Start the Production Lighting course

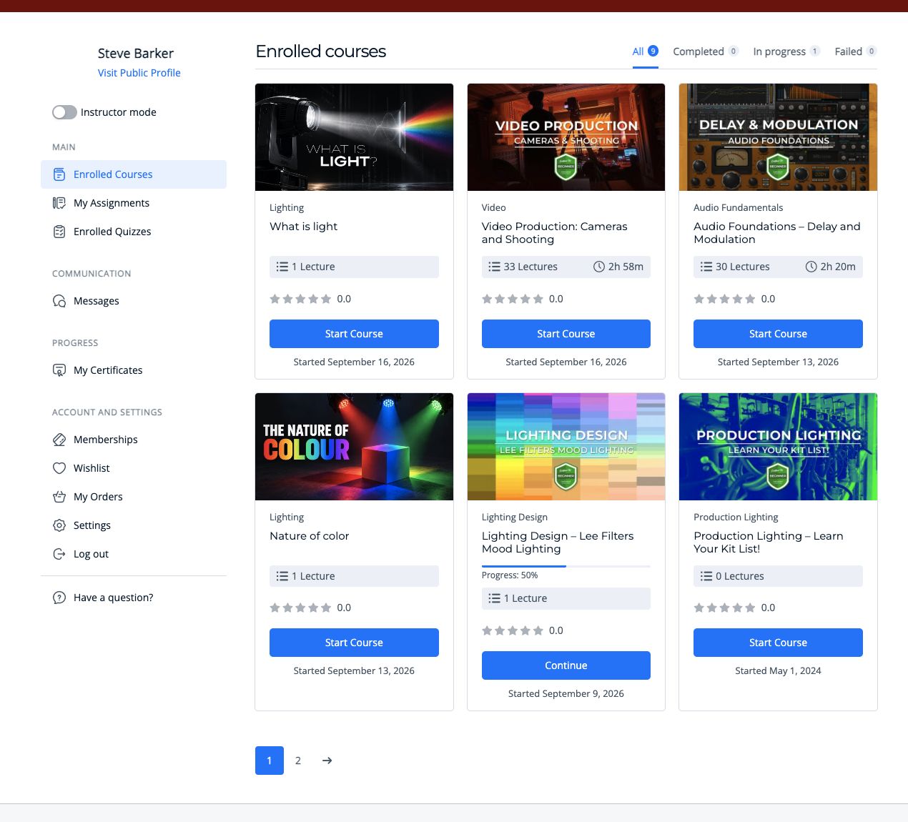[778, 643]
